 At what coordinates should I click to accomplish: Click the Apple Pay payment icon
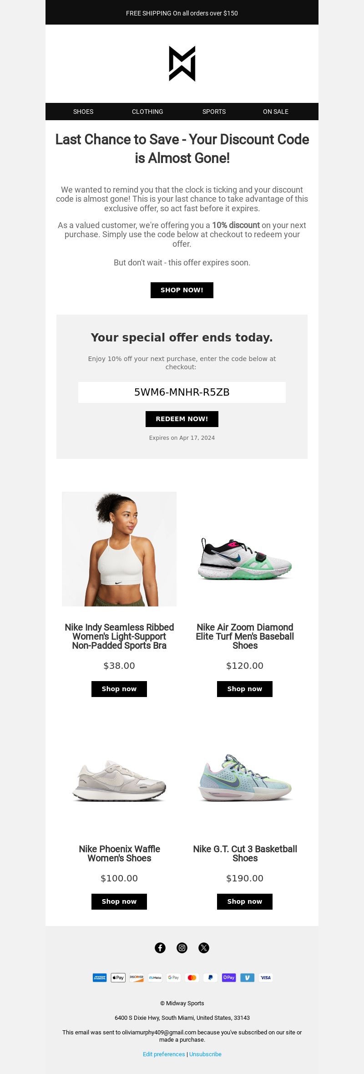[118, 977]
